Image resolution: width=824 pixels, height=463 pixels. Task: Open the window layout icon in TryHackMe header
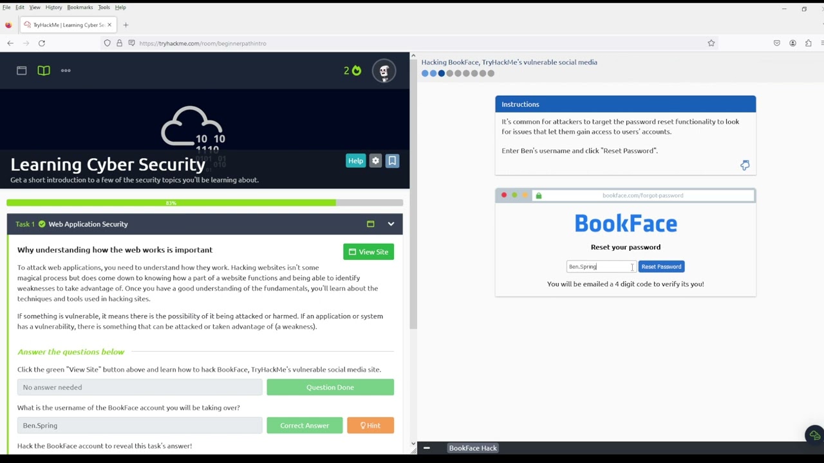pos(22,71)
